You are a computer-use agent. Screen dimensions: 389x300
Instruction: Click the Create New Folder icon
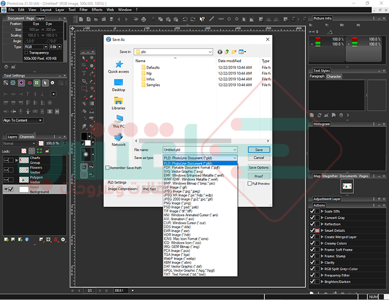tap(234, 52)
